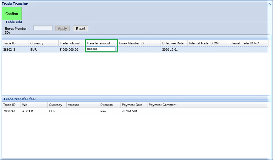Edit the Transfer amount field showing 1000000
The height and width of the screenshot is (160, 273).
pos(101,49)
